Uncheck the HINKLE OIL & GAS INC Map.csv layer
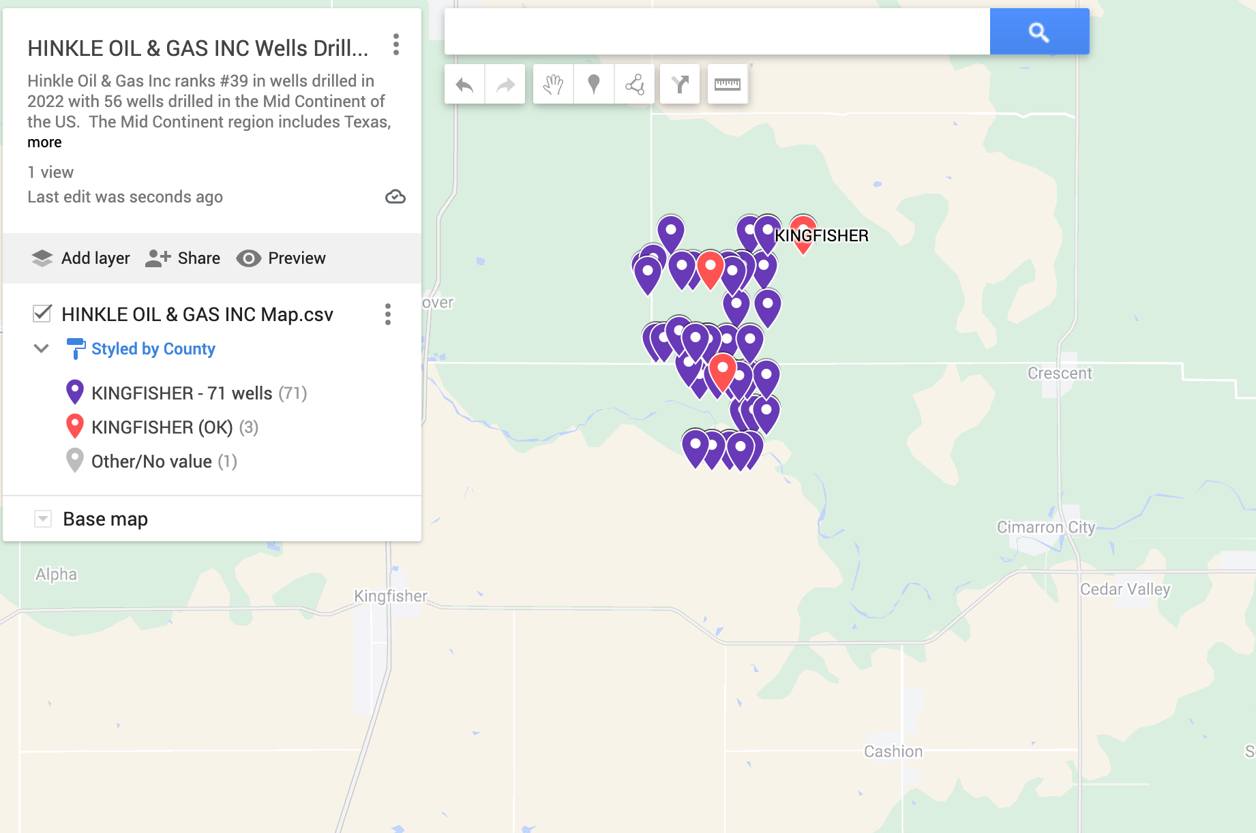Viewport: 1256px width, 833px height. 42,314
